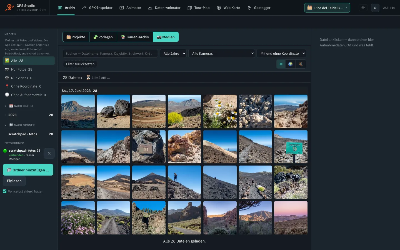Open the Daten-Animator menu label
Image resolution: width=400 pixels, height=250 pixels.
[168, 8]
